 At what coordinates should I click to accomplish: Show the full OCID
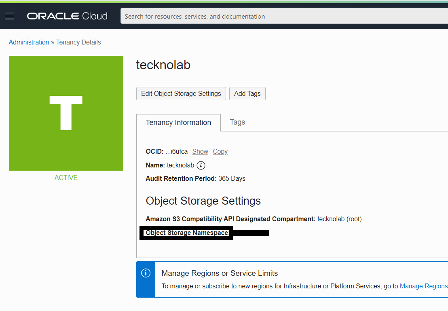pyautogui.click(x=200, y=152)
